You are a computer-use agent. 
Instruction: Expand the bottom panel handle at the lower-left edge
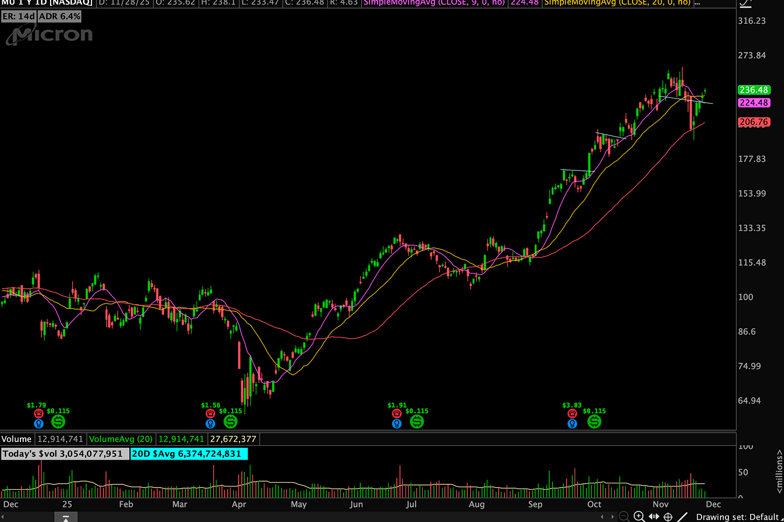66,518
